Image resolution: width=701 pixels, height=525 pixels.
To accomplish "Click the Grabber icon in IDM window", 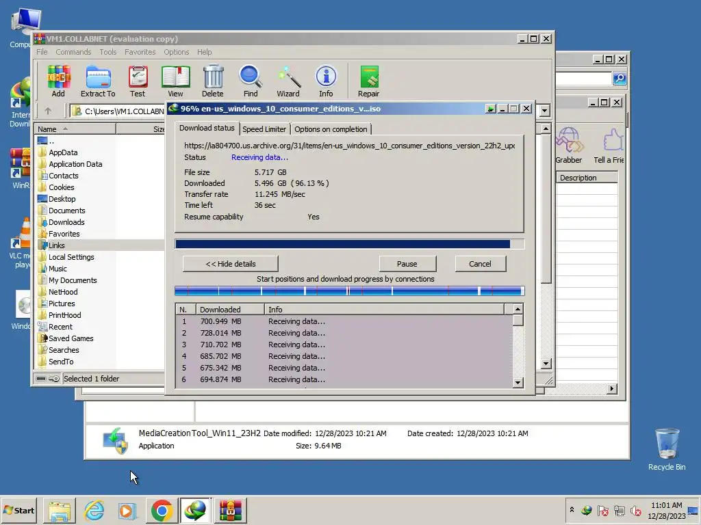I will pyautogui.click(x=569, y=145).
